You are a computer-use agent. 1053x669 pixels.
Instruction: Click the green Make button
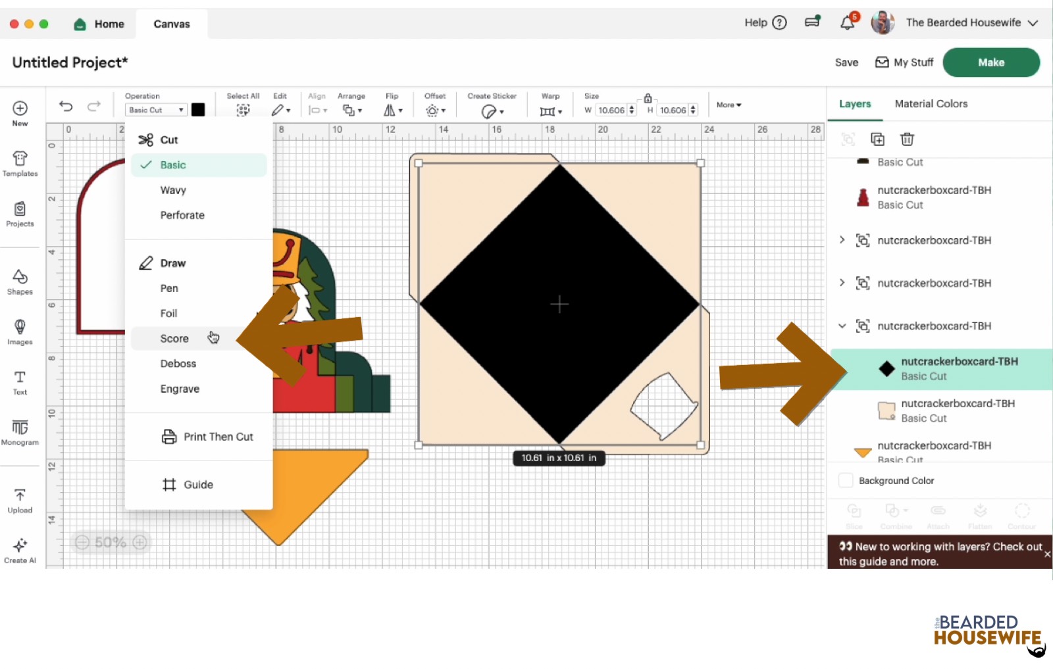[990, 62]
